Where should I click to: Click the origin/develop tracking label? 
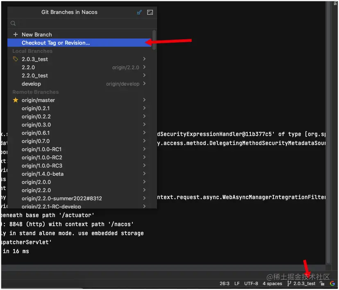[123, 84]
